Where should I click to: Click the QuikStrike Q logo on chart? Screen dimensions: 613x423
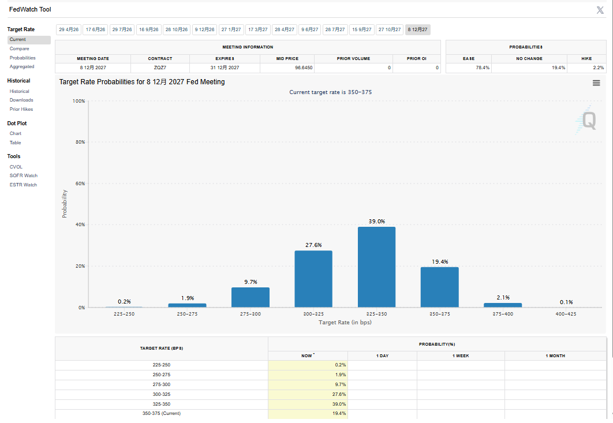click(588, 120)
